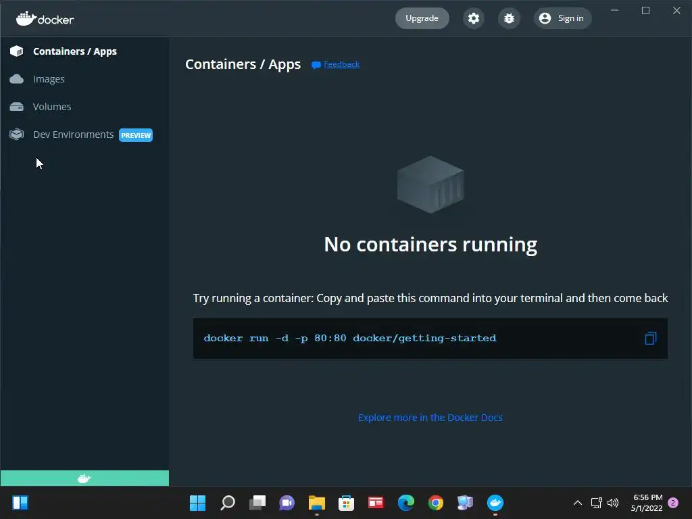The image size is (692, 519).
Task: Launch Microsoft Edge from the taskbar
Action: [406, 503]
